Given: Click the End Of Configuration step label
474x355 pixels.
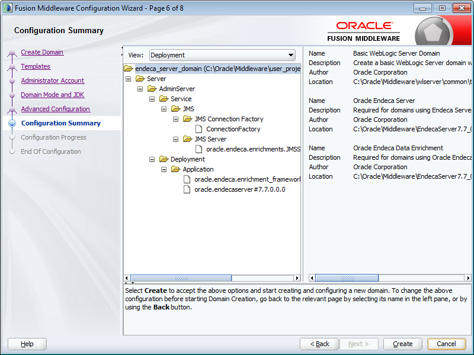Looking at the screenshot, I should (51, 151).
